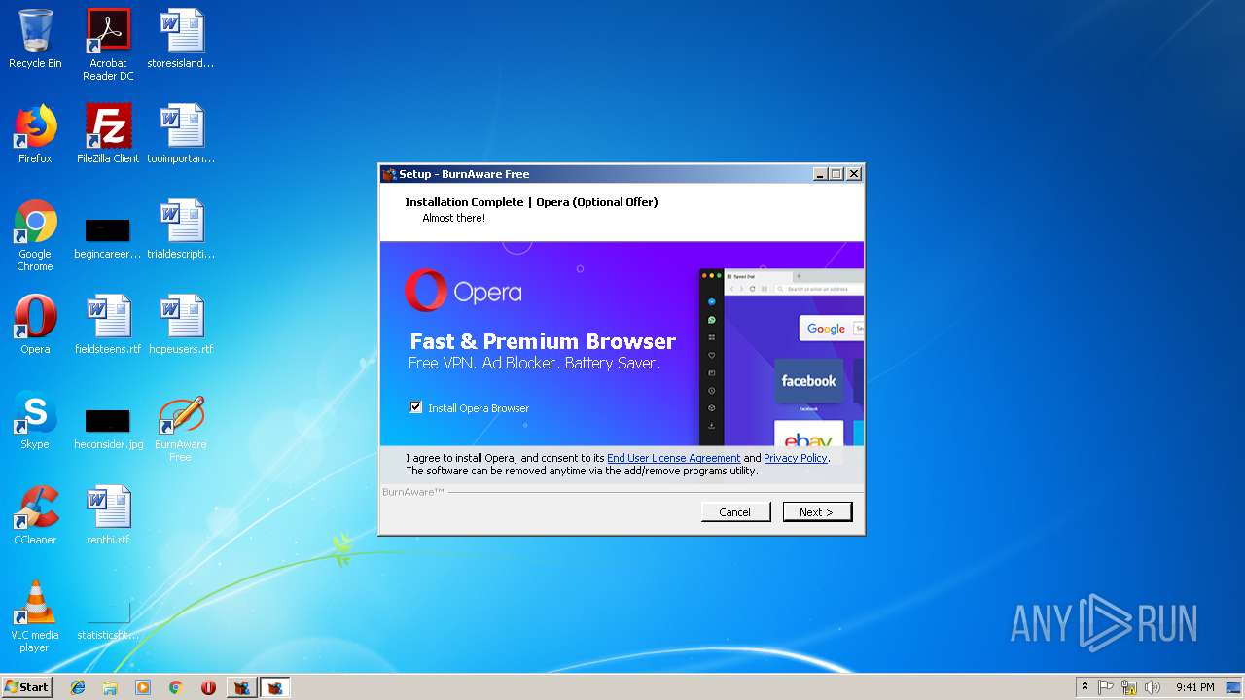Select the Google Chrome desktop shortcut
Screen dimensions: 1245x700
pyautogui.click(x=35, y=235)
